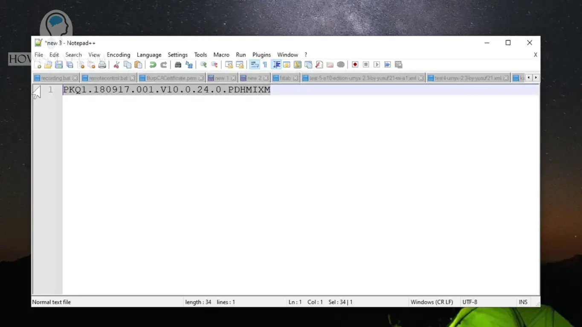Click the line 1 text in editor
582x327 pixels.
pos(166,90)
